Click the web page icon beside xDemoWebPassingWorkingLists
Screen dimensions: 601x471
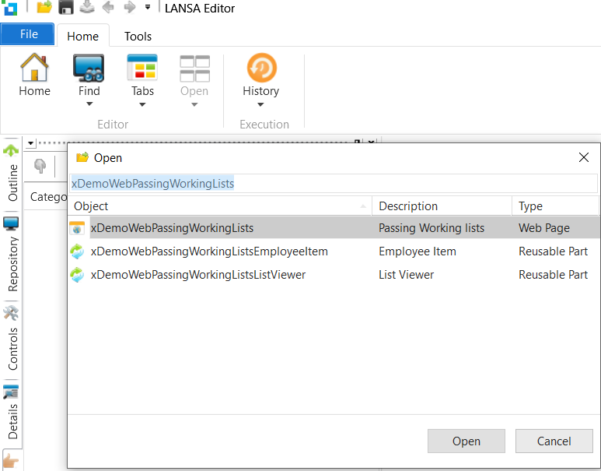click(77, 229)
